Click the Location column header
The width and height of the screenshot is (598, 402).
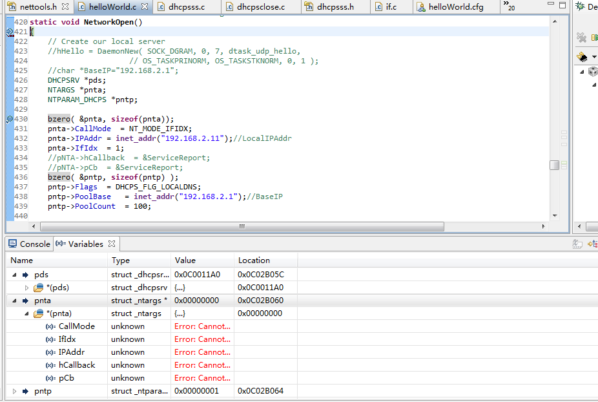[x=266, y=260]
